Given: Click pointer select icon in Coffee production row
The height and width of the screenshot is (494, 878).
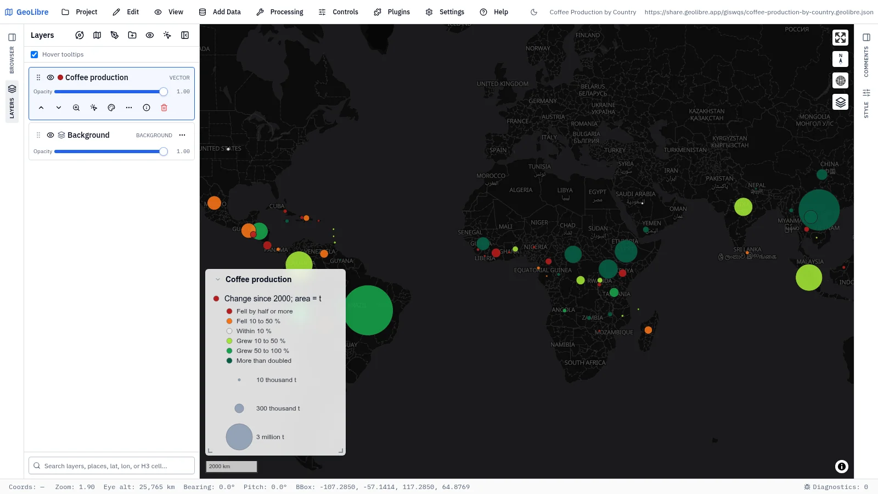Looking at the screenshot, I should [94, 108].
